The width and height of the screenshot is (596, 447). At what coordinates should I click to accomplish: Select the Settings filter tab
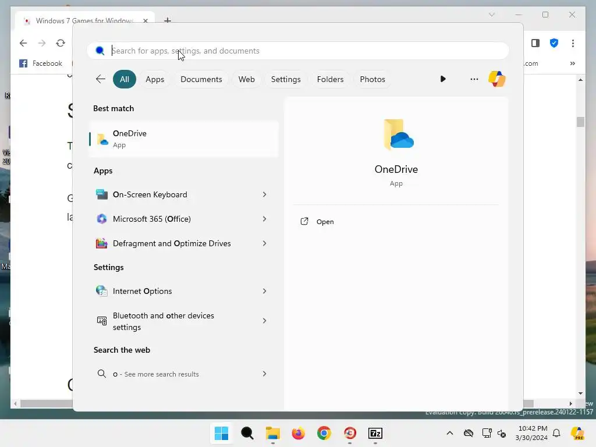point(286,79)
